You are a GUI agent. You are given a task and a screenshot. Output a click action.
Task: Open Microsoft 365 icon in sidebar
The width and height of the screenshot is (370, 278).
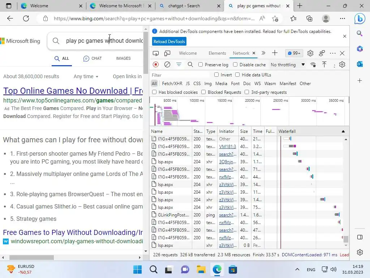[360, 49]
